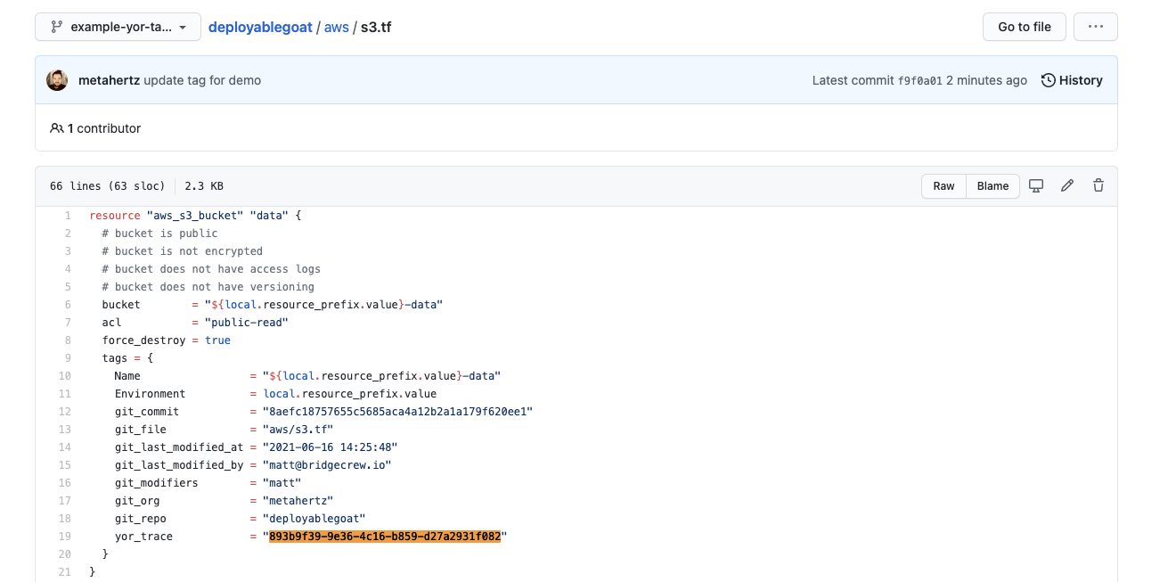Select line number 1

click(x=68, y=216)
